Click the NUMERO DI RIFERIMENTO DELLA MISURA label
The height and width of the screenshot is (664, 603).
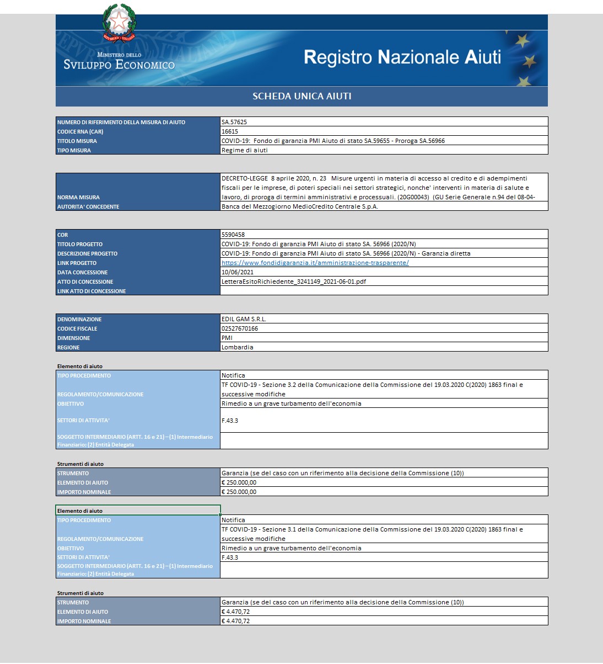pos(138,122)
